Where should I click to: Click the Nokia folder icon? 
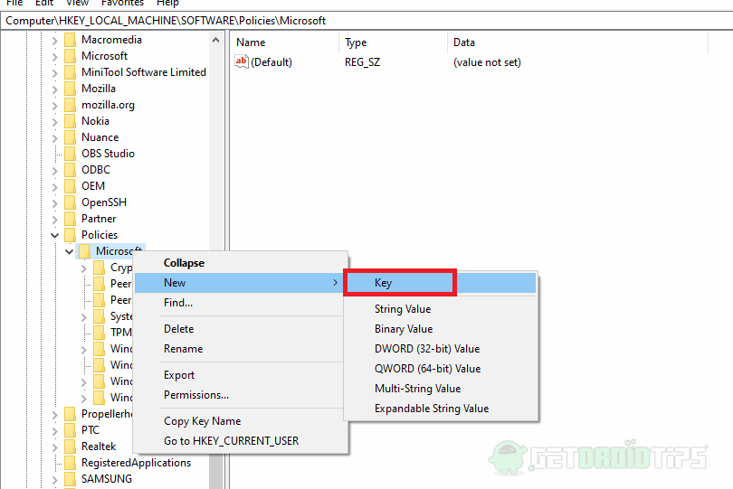pos(69,121)
